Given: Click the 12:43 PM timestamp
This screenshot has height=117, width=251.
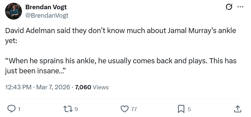Looking at the screenshot, I should (18, 87).
